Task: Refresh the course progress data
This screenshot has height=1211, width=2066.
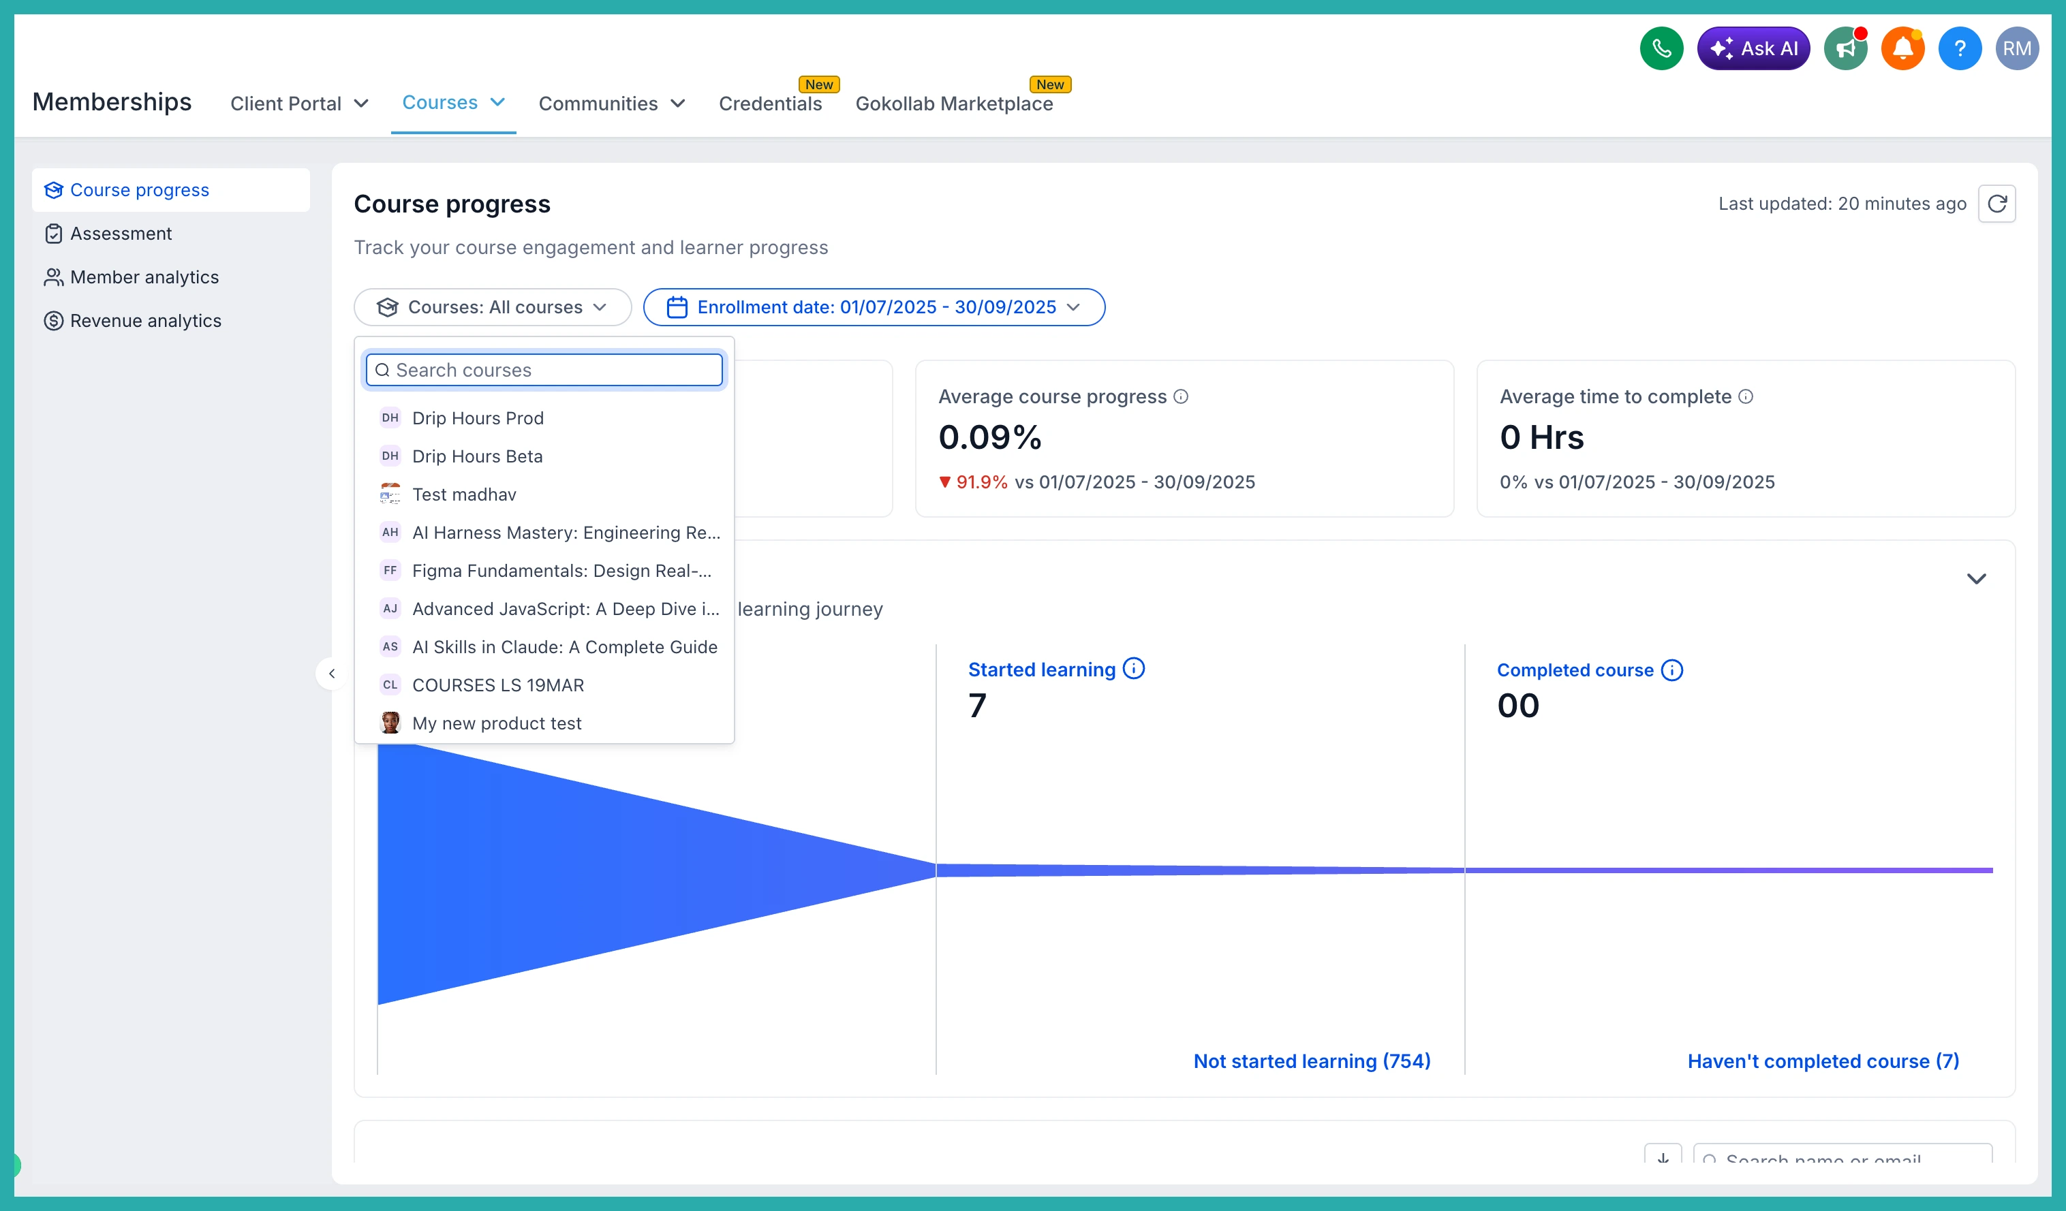Action: [x=1996, y=203]
